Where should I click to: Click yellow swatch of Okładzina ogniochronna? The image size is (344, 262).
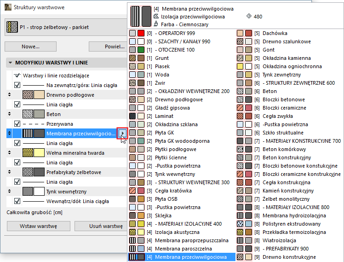pos(240,66)
